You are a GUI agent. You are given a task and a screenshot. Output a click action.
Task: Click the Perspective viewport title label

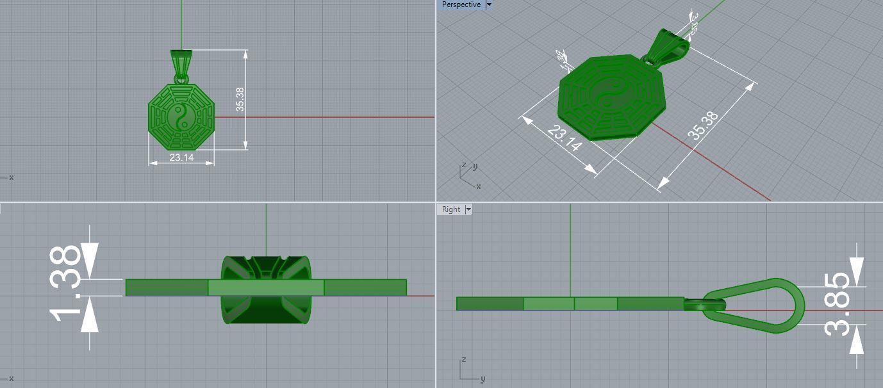click(x=461, y=4)
